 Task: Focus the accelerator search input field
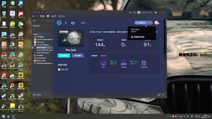[143, 23]
